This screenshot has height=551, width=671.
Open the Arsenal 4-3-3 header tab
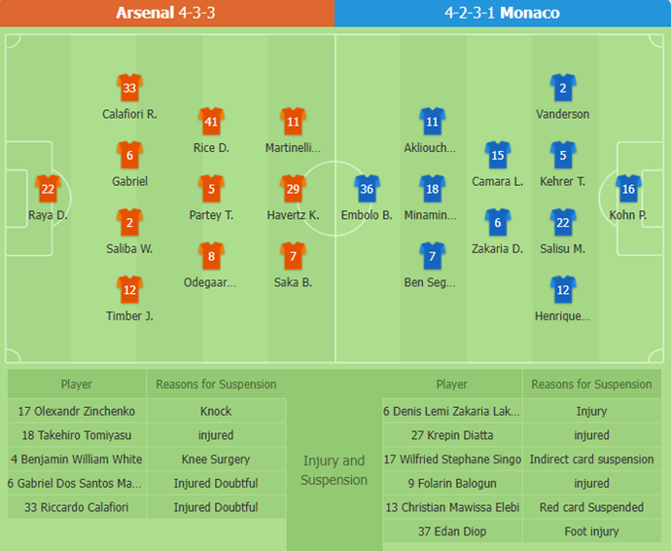click(167, 14)
